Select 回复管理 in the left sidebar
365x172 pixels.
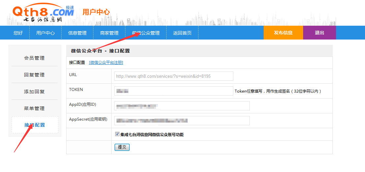34,75
